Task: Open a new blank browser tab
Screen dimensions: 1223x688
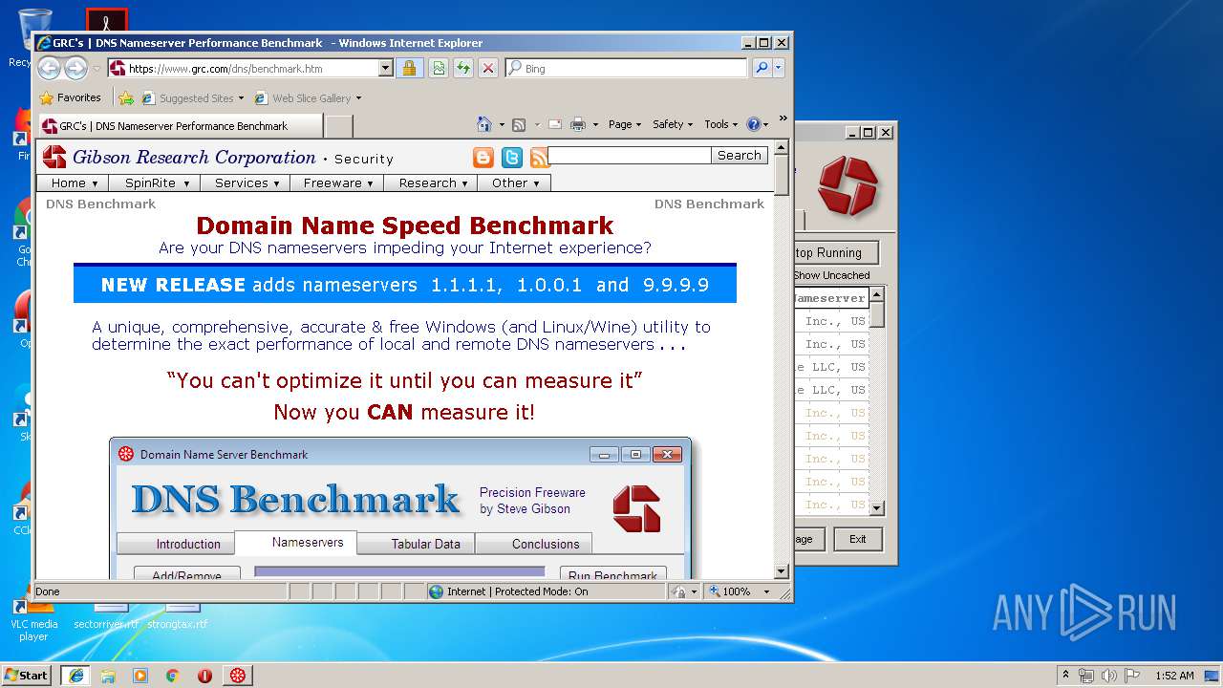Action: pyautogui.click(x=338, y=126)
